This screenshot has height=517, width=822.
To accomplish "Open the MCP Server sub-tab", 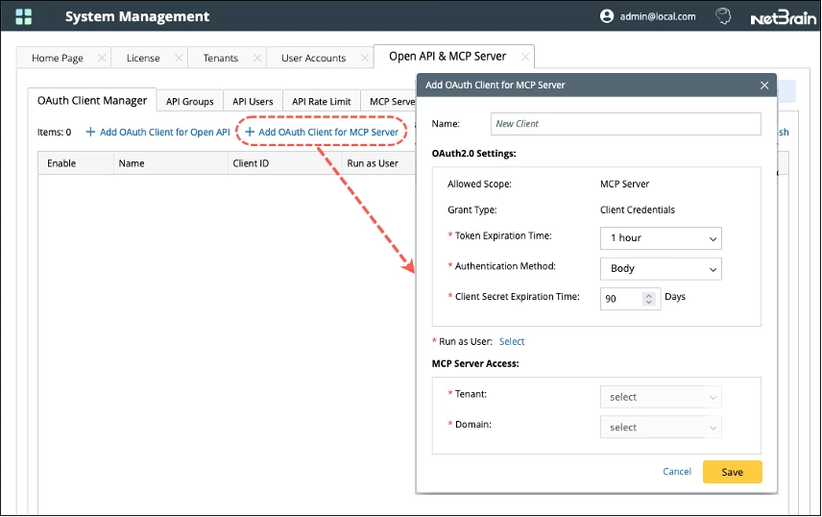I will pyautogui.click(x=391, y=101).
